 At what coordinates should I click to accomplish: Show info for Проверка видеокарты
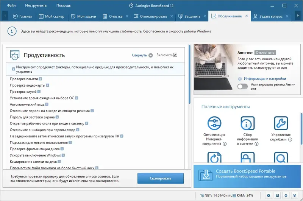coord(48,85)
